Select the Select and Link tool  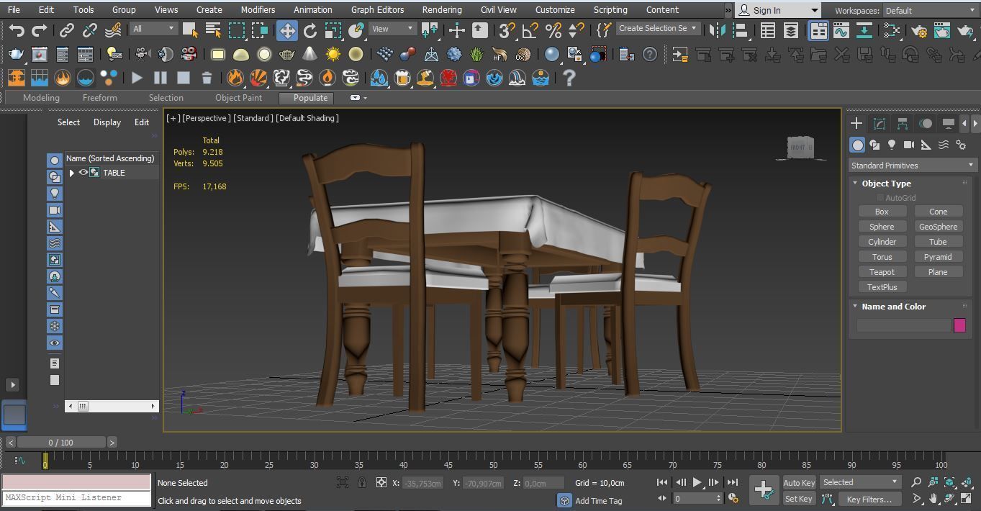(67, 30)
